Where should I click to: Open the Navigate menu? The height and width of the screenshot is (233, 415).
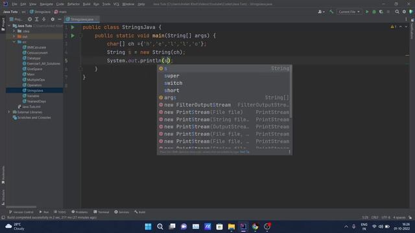point(46,5)
